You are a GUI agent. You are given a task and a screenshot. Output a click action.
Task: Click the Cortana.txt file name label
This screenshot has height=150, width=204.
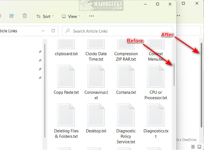[x=126, y=92]
